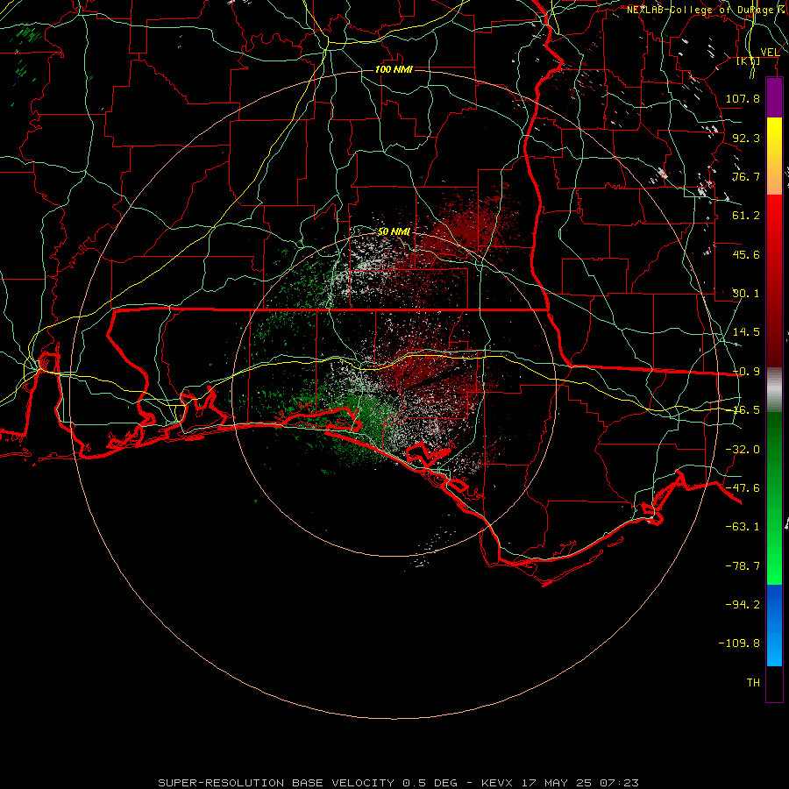Click the -78.7 legend value

(x=743, y=566)
